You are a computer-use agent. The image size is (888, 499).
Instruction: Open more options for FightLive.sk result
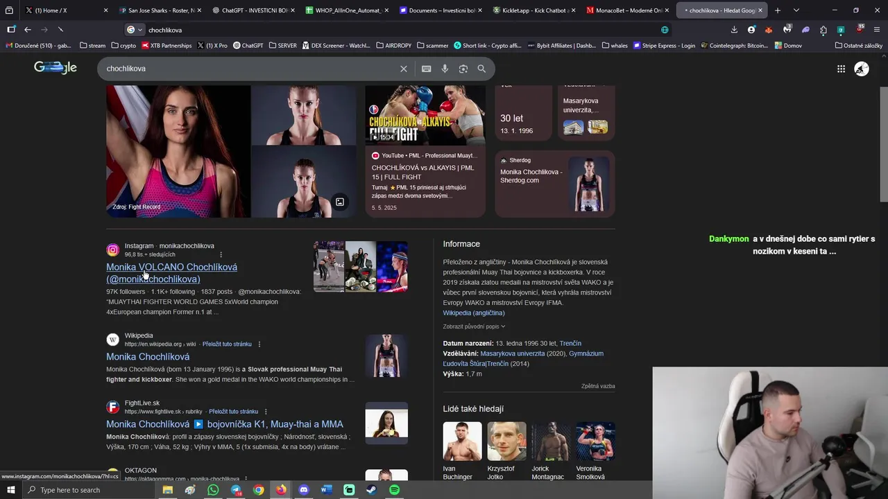tap(266, 412)
